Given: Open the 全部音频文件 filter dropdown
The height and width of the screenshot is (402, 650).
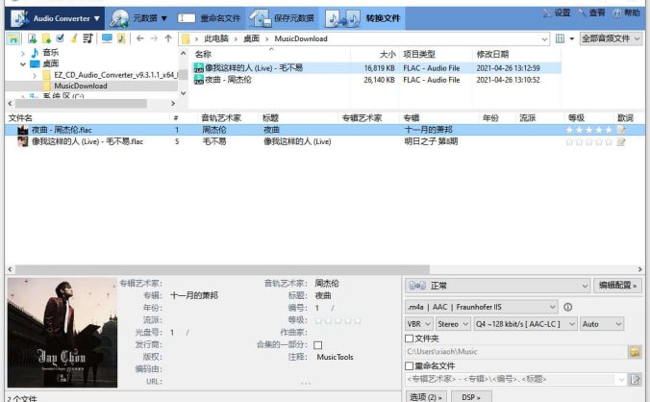Looking at the screenshot, I should pos(611,38).
